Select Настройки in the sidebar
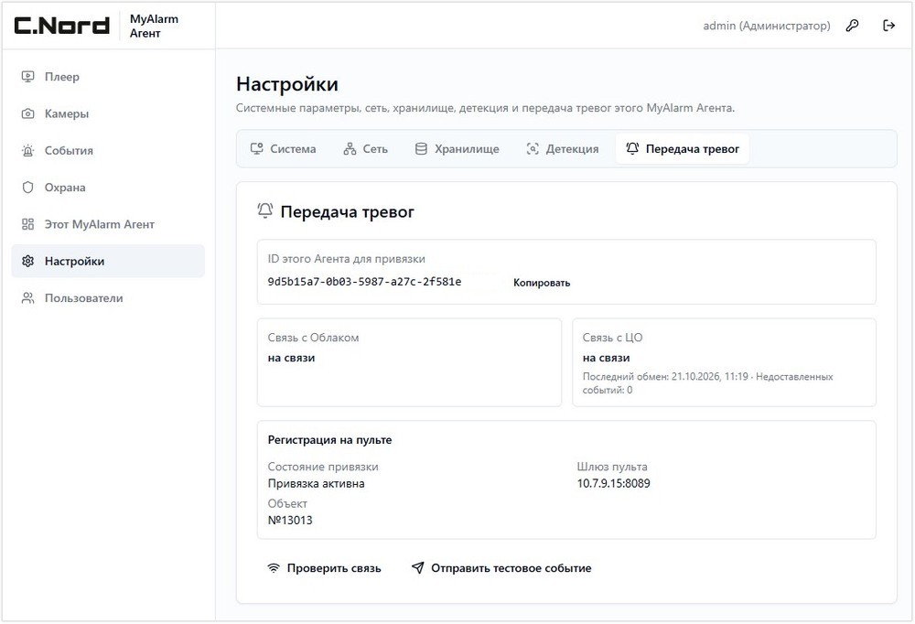The image size is (915, 624). tap(108, 261)
